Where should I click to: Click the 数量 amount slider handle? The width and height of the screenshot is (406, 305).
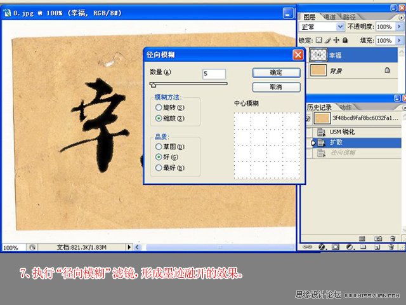[x=153, y=85]
